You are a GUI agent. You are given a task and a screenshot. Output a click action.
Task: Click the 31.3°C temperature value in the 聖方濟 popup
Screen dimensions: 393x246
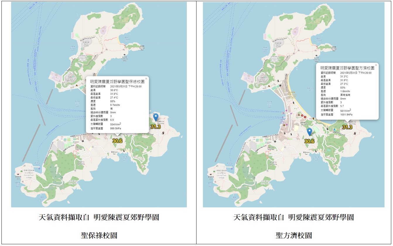pyautogui.click(x=344, y=76)
